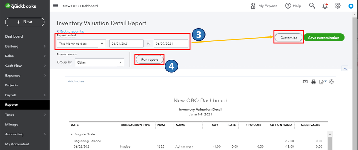Collapse the Angular Scale group
Screen dimensions: 358x150
coord(72,134)
